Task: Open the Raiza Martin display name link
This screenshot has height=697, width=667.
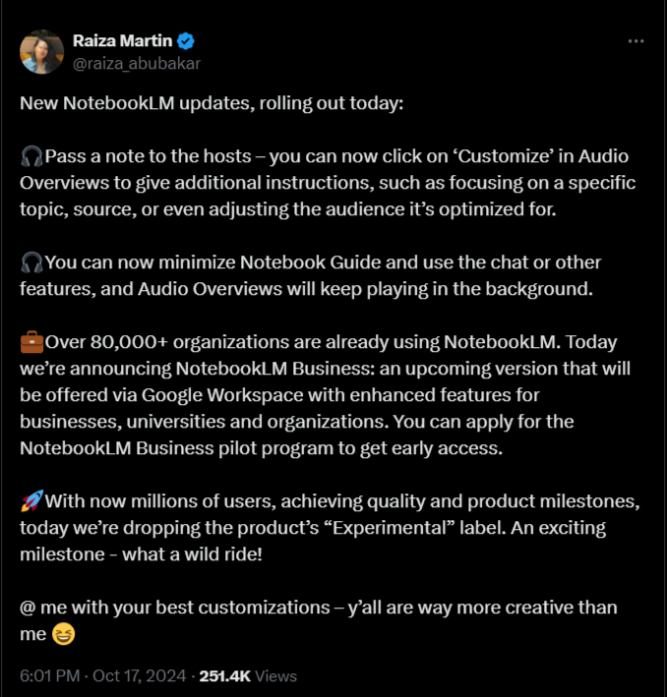Action: pos(122,41)
